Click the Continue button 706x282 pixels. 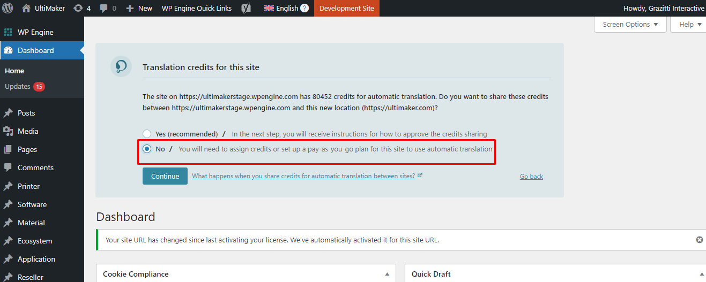[x=165, y=176]
